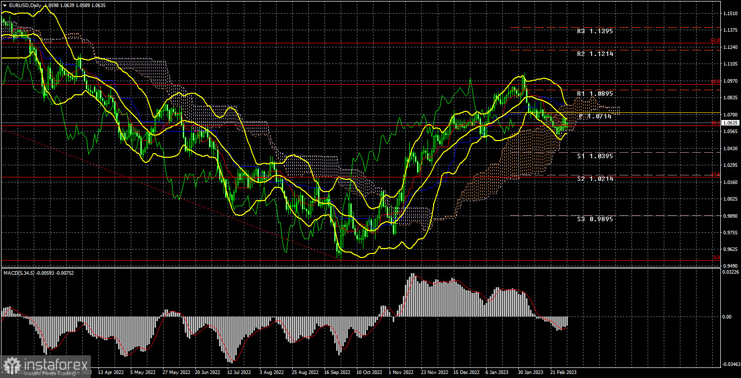Click the 16 Sep 2022 date label
Image resolution: width=741 pixels, height=378 pixels.
pos(337,372)
